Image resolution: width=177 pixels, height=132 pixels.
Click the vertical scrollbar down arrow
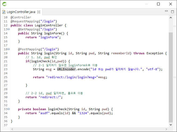coord(171,125)
